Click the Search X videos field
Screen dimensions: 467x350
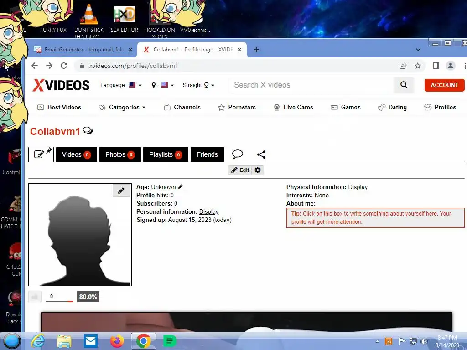(x=311, y=85)
